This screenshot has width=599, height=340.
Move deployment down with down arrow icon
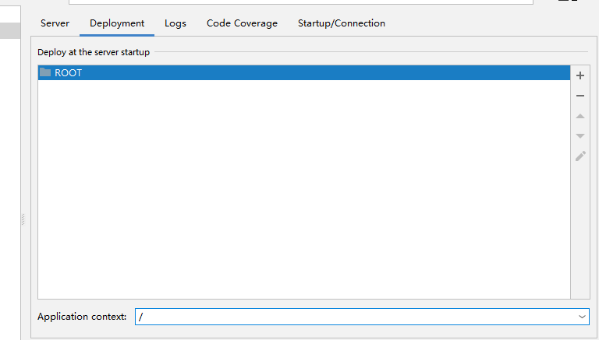pos(580,136)
